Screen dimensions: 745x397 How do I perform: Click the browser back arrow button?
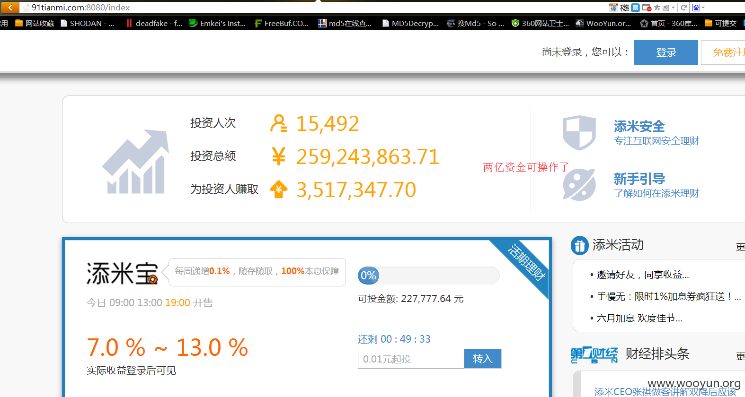[x=10, y=8]
